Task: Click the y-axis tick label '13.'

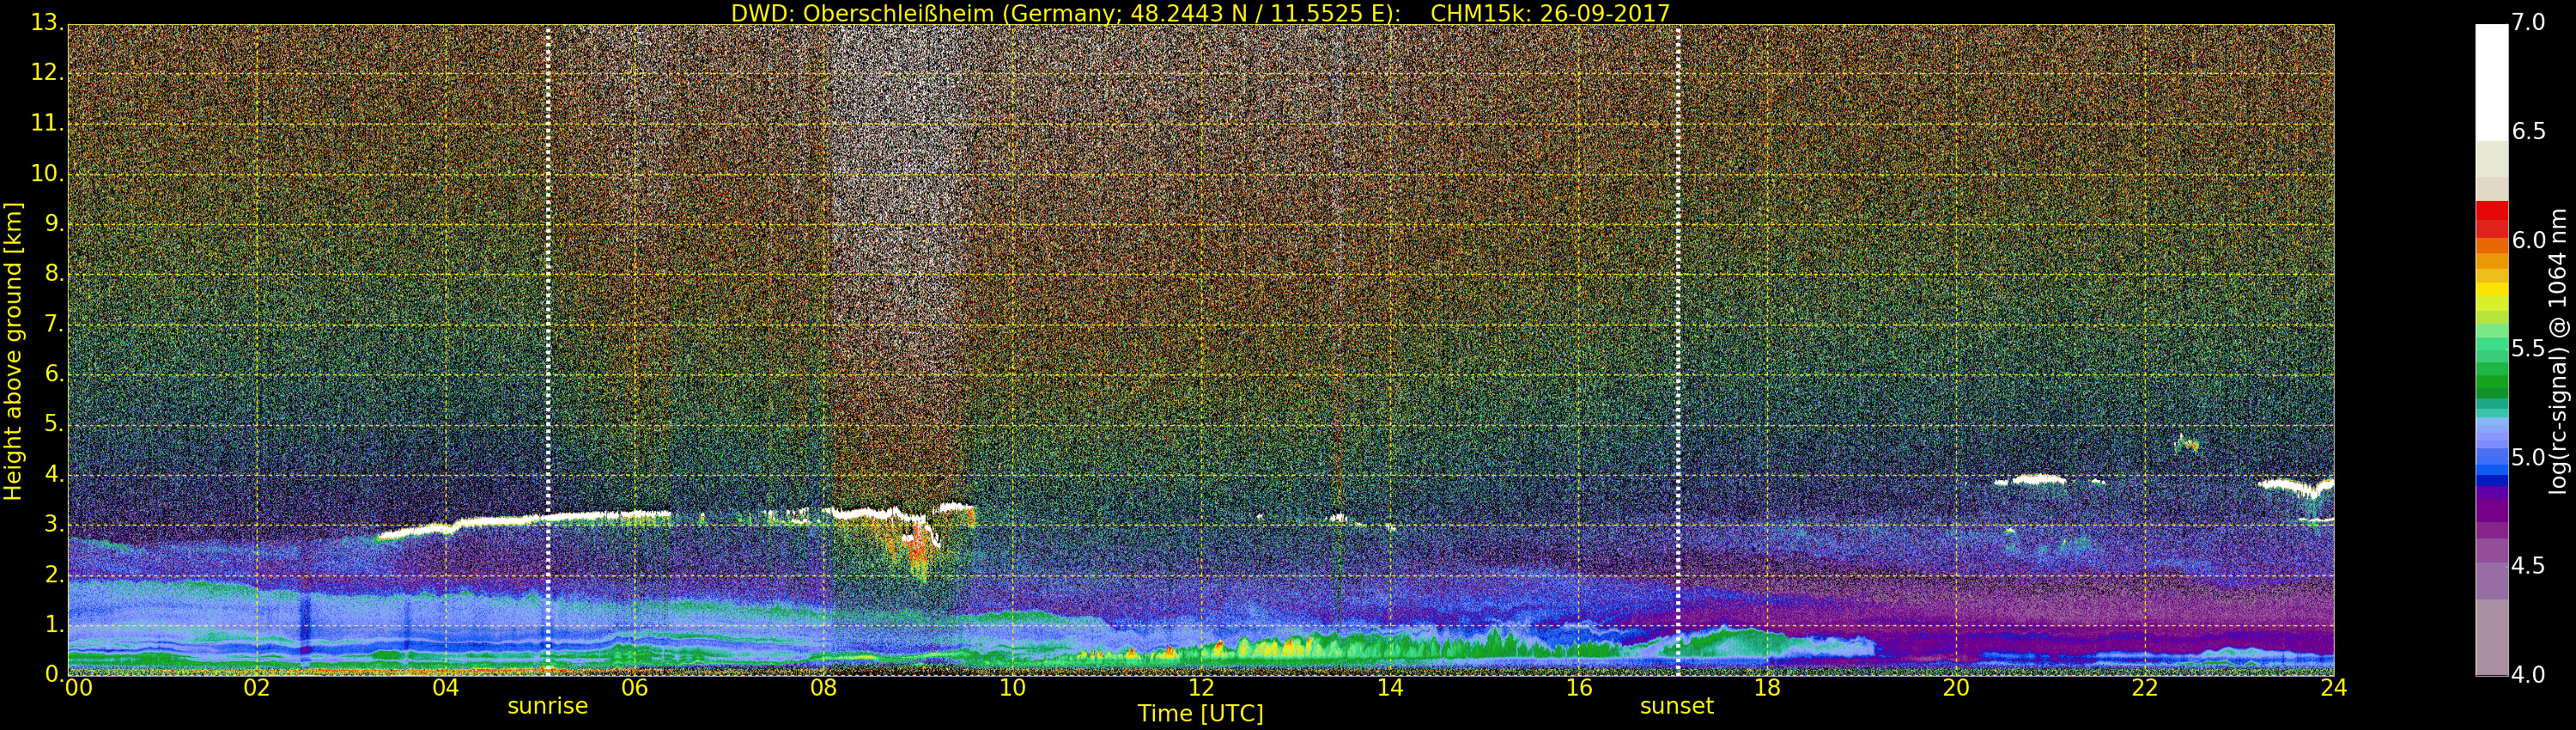Action: pyautogui.click(x=47, y=23)
